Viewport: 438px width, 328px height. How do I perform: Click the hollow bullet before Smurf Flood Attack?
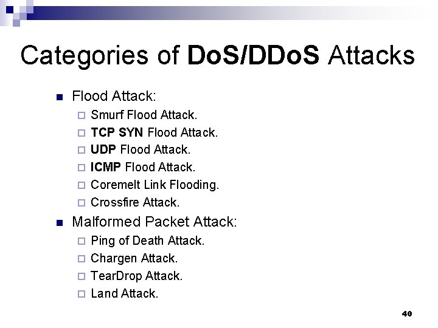coord(83,115)
